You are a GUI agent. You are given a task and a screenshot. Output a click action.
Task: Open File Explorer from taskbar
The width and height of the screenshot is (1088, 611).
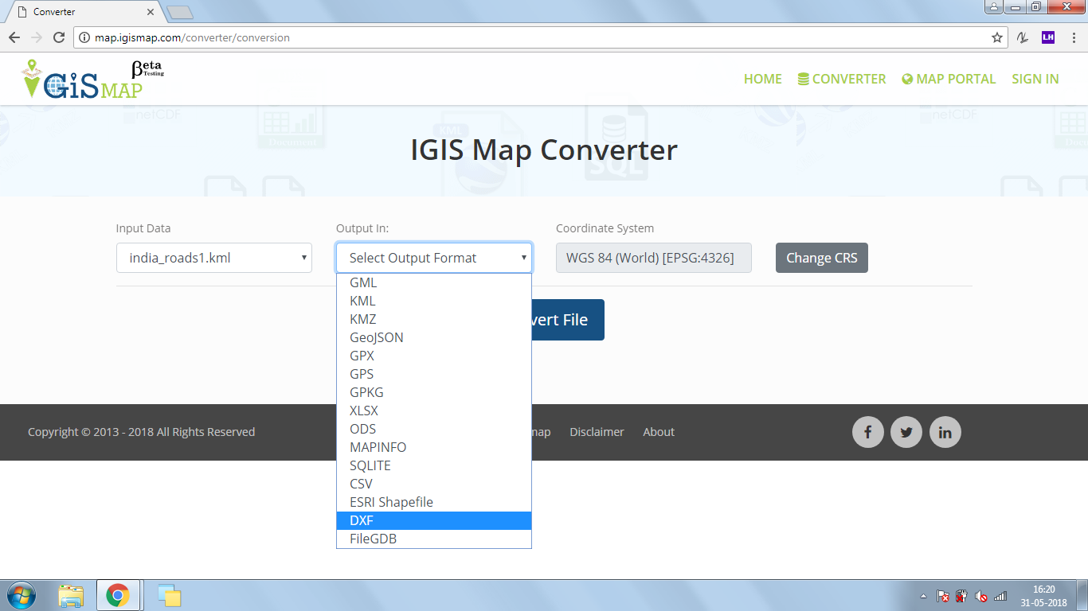[72, 595]
